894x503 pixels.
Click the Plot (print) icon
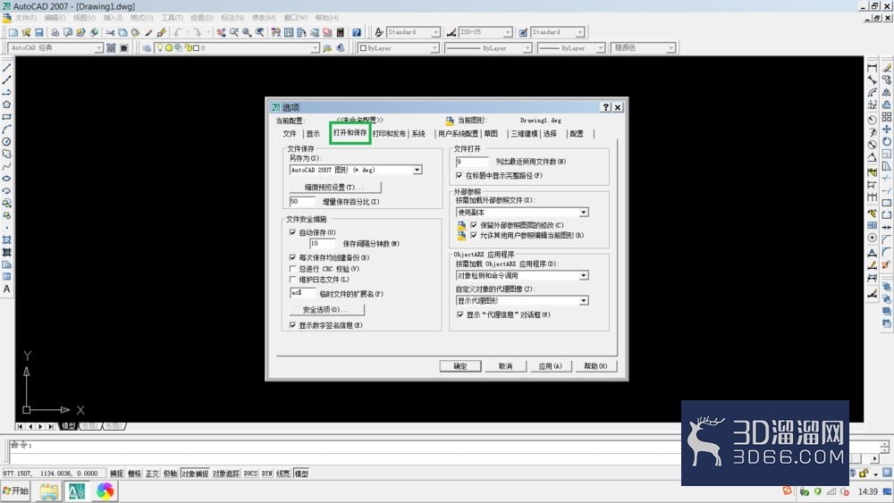click(x=55, y=32)
